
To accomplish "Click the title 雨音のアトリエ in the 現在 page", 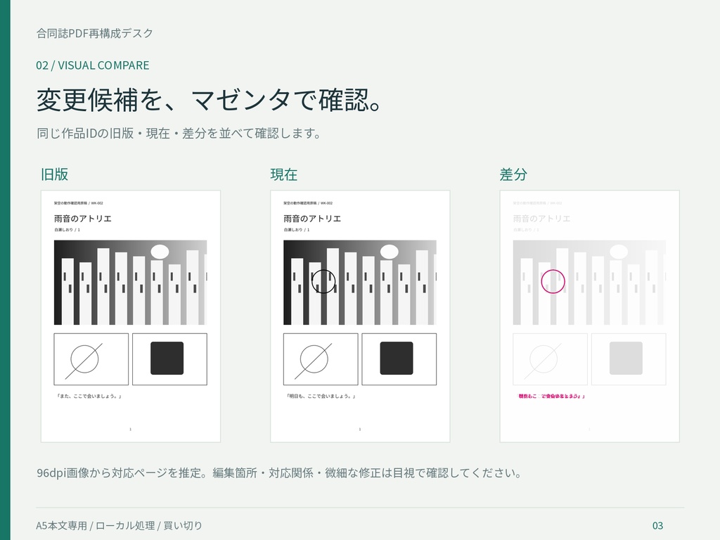I will click(312, 219).
